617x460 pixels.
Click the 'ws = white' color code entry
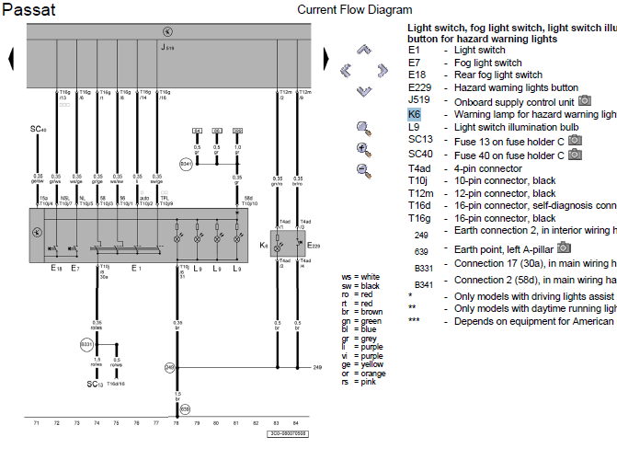(x=360, y=277)
